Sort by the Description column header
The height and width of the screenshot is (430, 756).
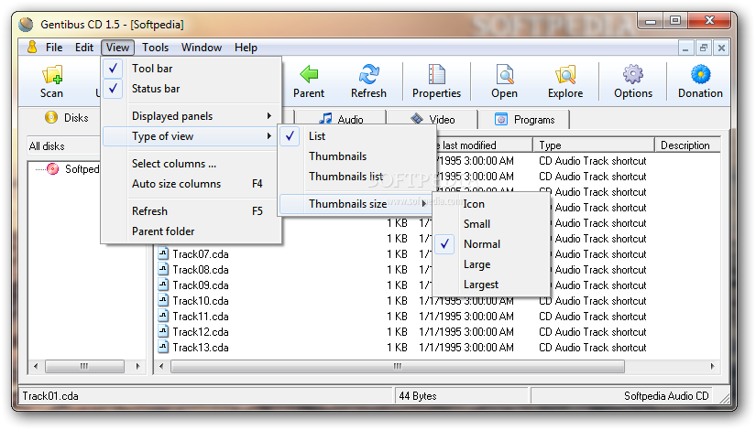click(x=687, y=145)
